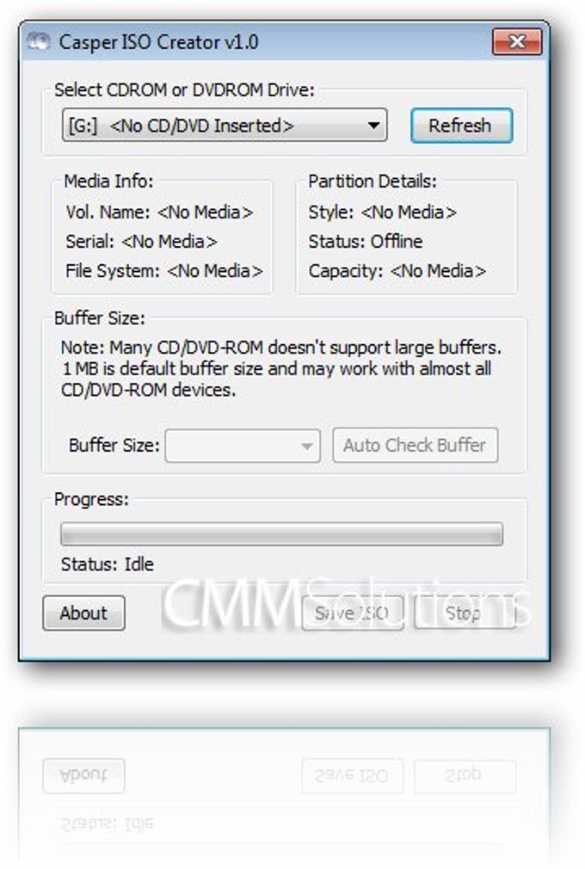Viewport: 585px width, 869px height.
Task: Open the About dialog
Action: click(x=83, y=613)
